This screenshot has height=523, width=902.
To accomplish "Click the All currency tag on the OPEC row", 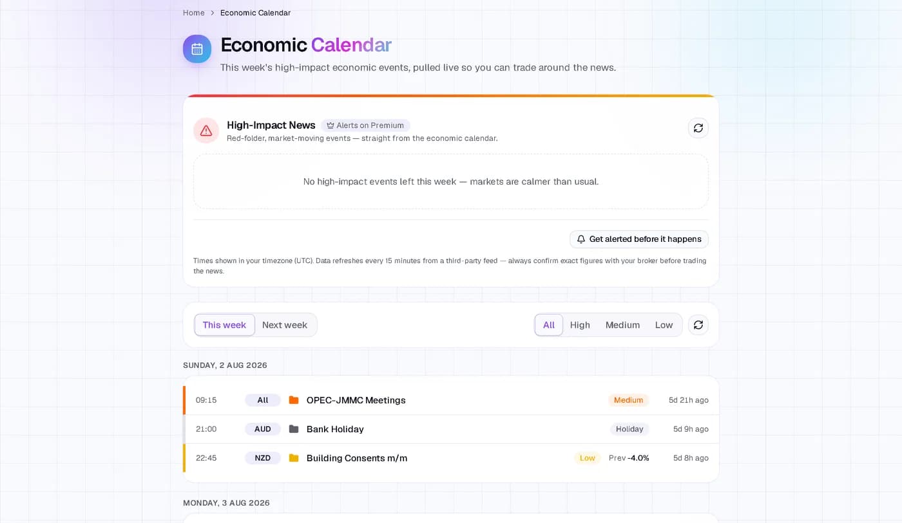I will click(x=263, y=400).
